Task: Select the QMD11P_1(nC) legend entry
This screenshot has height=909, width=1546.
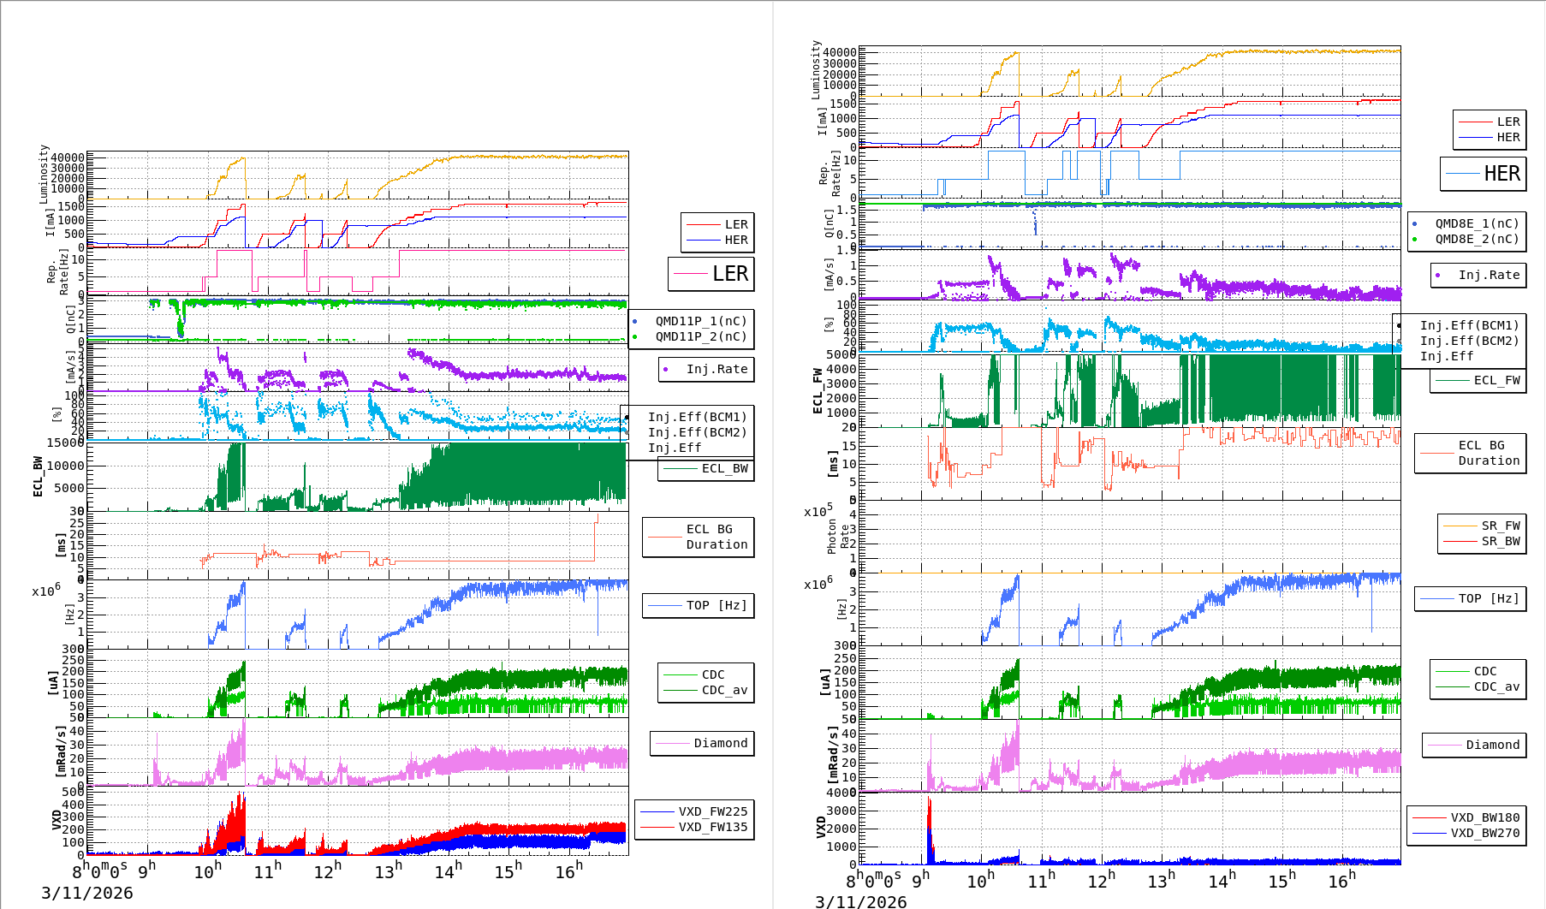Action: click(700, 321)
